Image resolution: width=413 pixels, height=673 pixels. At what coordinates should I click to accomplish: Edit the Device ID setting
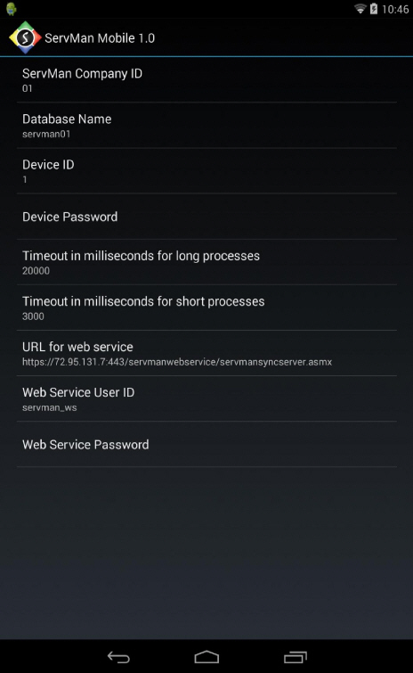206,171
